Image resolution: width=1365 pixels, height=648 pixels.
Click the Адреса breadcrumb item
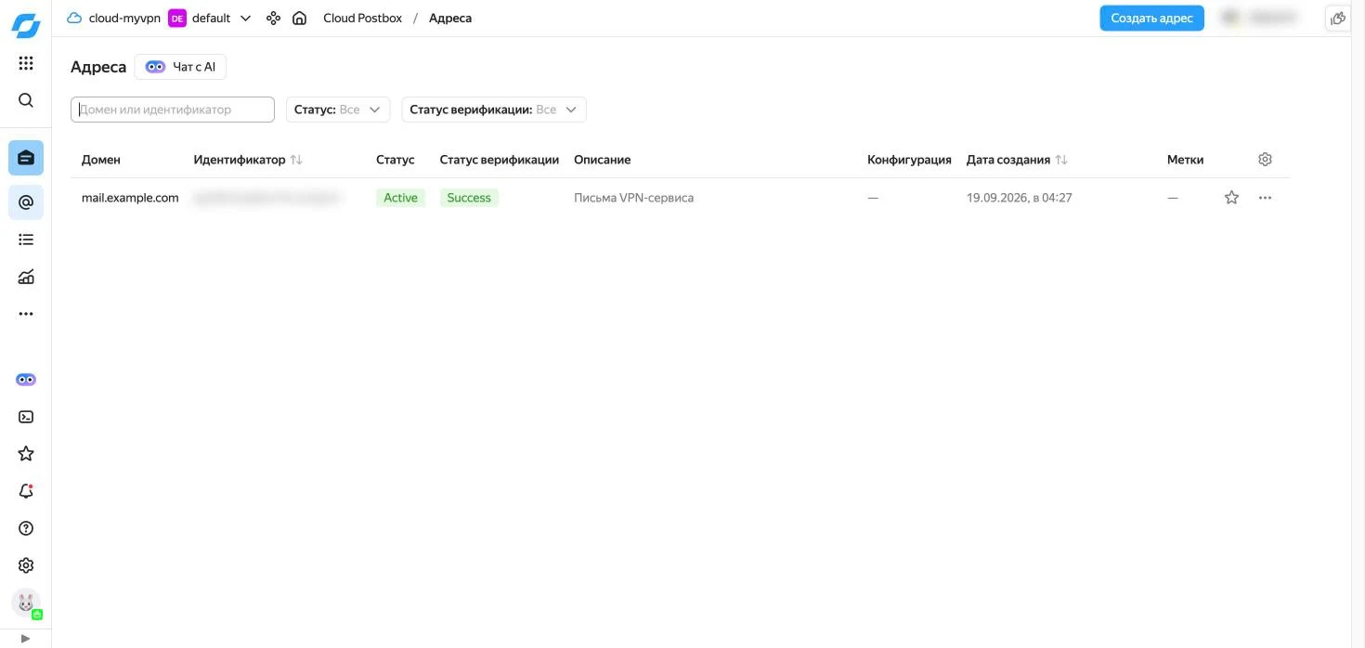(450, 18)
